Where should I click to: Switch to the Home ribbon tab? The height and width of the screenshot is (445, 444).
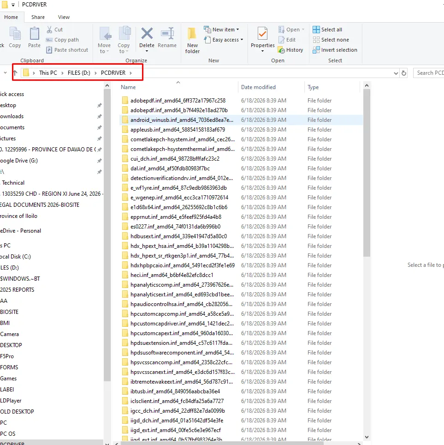[x=11, y=17]
